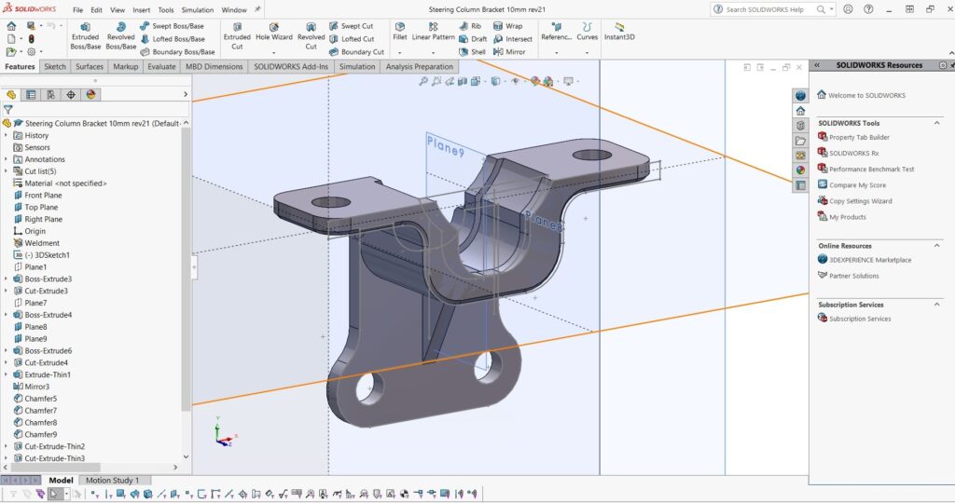This screenshot has height=503, width=955.
Task: Expand the Annotations tree node
Action: [7, 159]
